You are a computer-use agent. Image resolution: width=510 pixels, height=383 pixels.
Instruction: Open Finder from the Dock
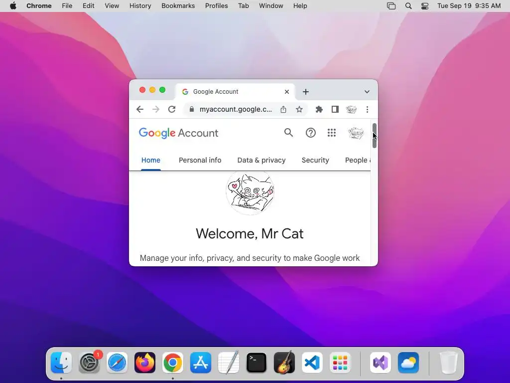coord(61,363)
